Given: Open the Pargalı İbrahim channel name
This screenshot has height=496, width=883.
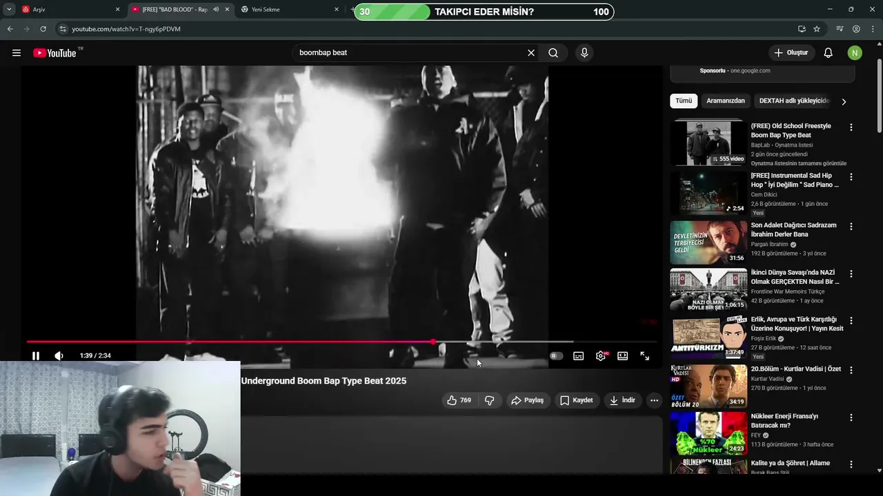Looking at the screenshot, I should 769,245.
